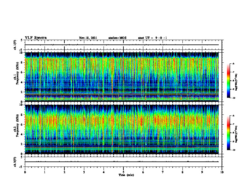
Task: Click time axis tick label "2"
Action: (x=64, y=172)
